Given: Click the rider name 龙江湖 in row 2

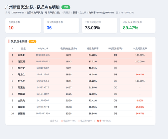Looking at the screenshot, I should click(21, 62).
